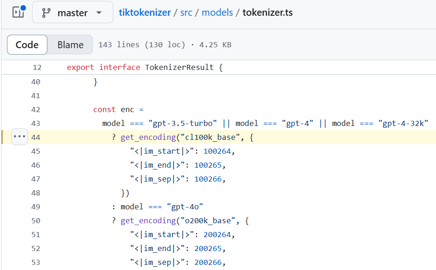
Task: Navigate to the tiktokenizer repository link
Action: tap(145, 13)
